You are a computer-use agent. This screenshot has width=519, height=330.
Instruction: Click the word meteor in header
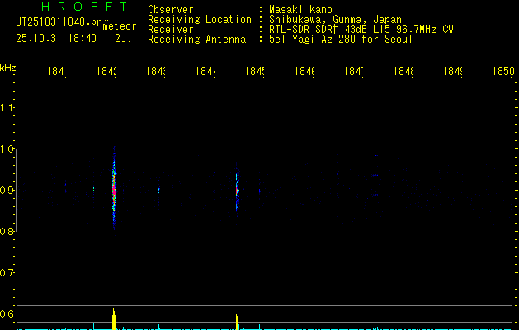(120, 26)
